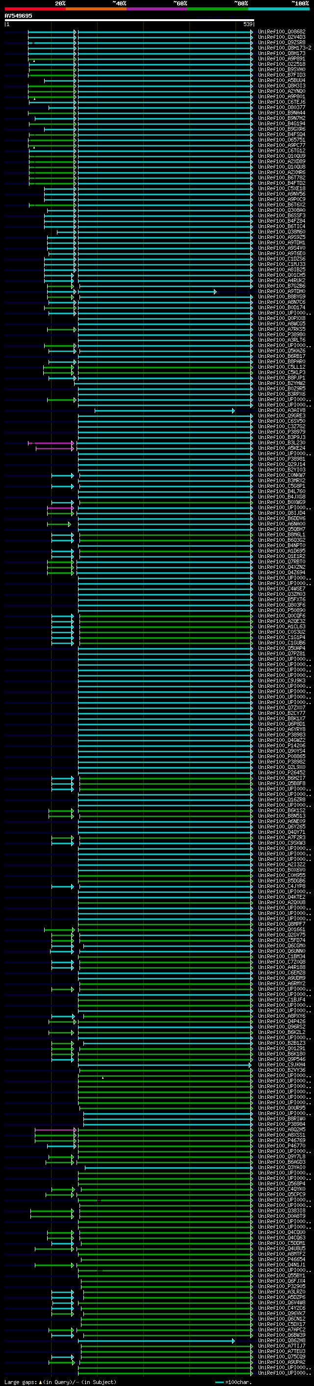Select the UniRef100_B6SSF3 label
The image size is (314, 1386).
point(282,216)
